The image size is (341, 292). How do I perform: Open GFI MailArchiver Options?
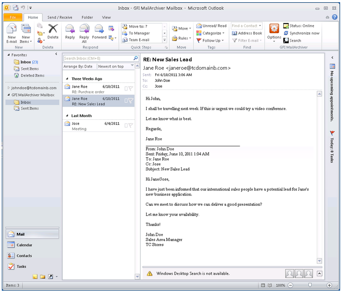(x=274, y=33)
